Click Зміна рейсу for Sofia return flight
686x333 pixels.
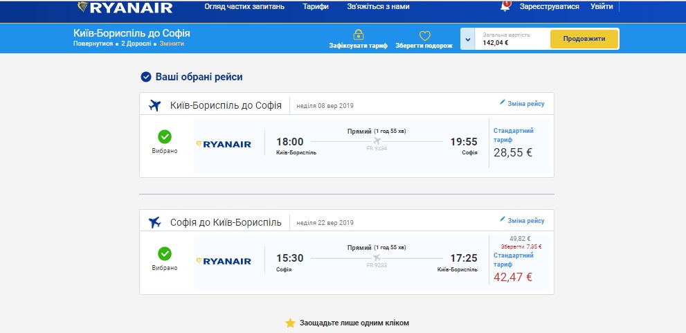click(525, 221)
